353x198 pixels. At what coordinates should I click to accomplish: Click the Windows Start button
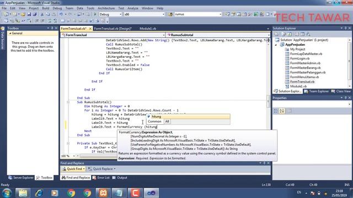click(7, 193)
